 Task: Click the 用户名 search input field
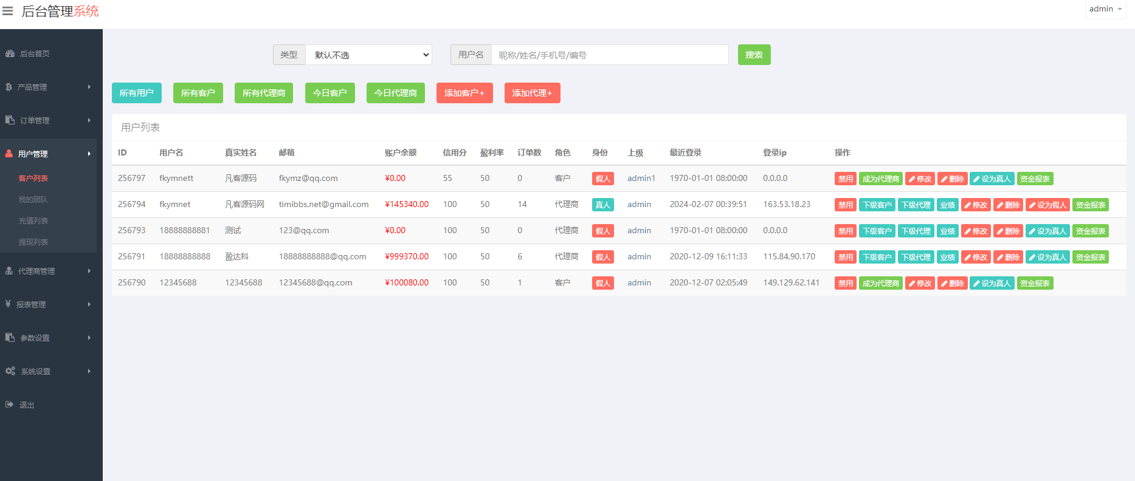click(609, 55)
